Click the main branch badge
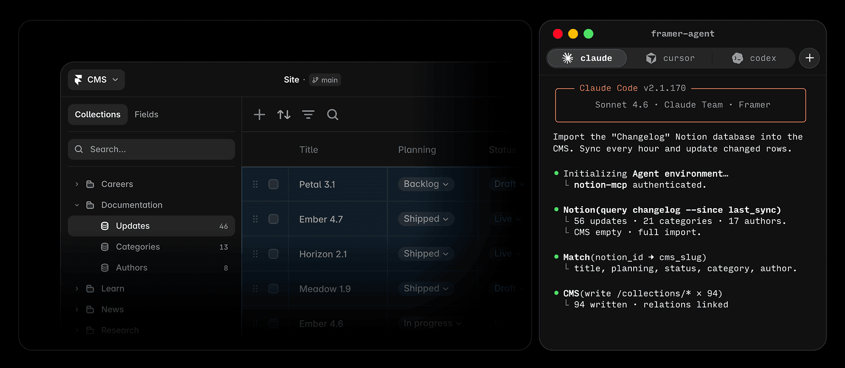 [325, 80]
